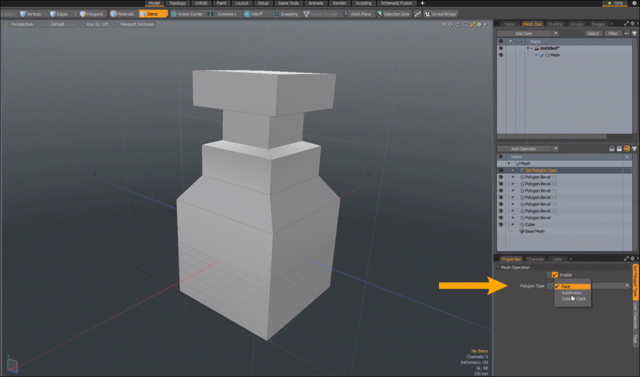Uncheck the Enable checkbox for the mesh operation

(555, 275)
